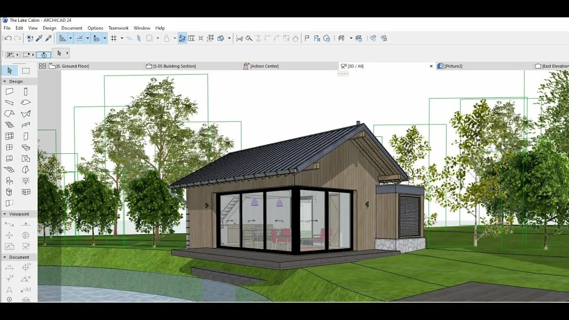Select the linear Dimension tool
Screen dimensions: 569x320
coord(9,268)
